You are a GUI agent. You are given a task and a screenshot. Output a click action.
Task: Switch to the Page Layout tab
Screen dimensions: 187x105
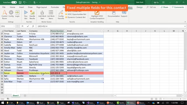point(41,7)
